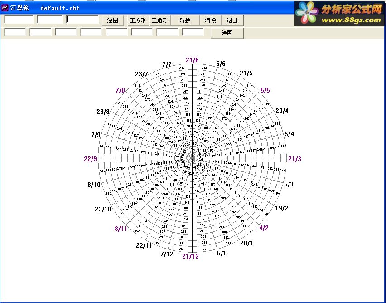Click the 5/6 date label
386x303 pixels.
pyautogui.click(x=221, y=64)
